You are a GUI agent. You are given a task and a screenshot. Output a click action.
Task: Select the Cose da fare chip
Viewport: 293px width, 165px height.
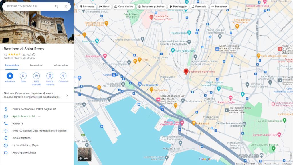(124, 7)
